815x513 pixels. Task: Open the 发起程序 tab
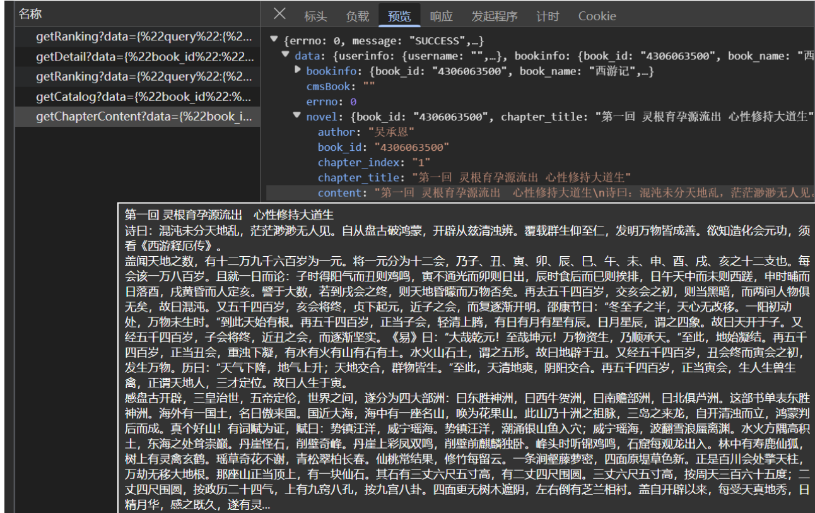[495, 16]
